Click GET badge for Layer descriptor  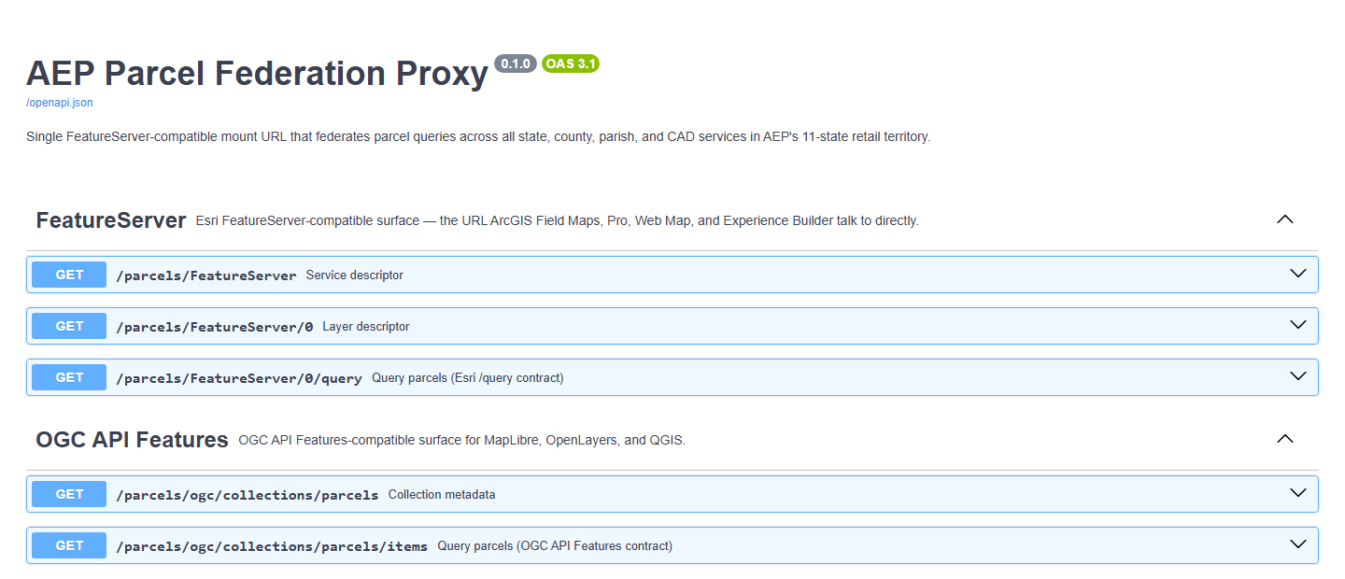[69, 326]
